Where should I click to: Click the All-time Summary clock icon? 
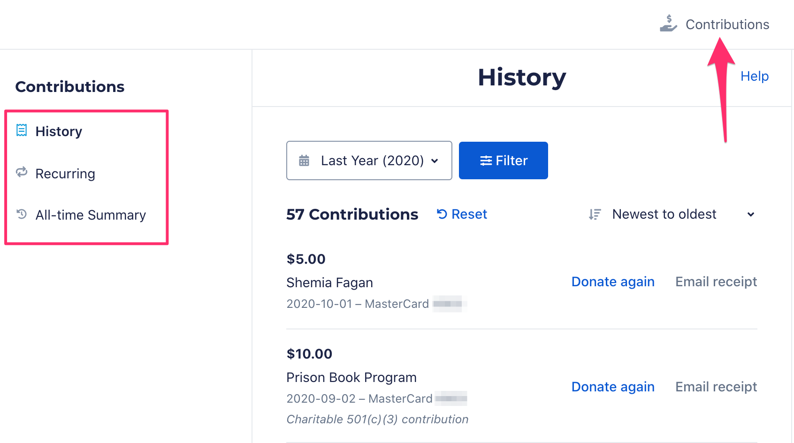click(x=22, y=214)
